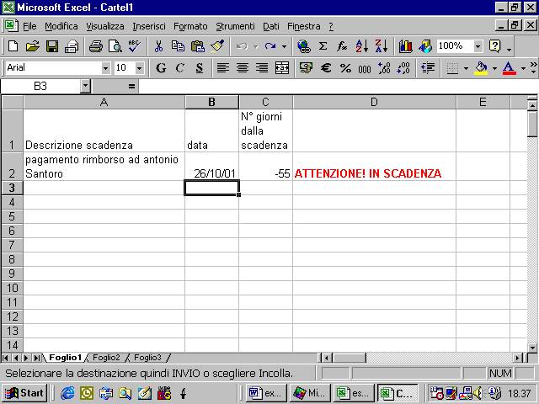Switch to the Foglio3 sheet tab
Viewport: 539px width, 404px height.
[x=147, y=358]
